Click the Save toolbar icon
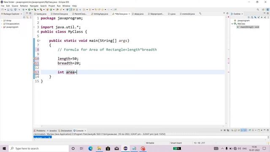 point(8,10)
